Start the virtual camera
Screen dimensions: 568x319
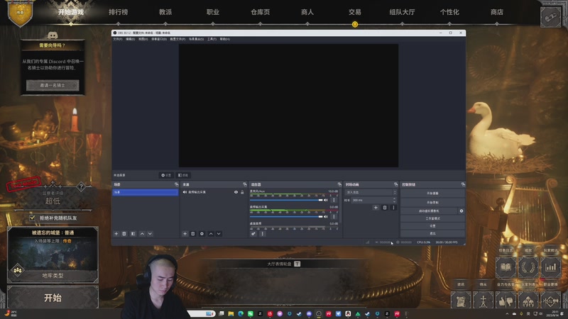[429, 211]
